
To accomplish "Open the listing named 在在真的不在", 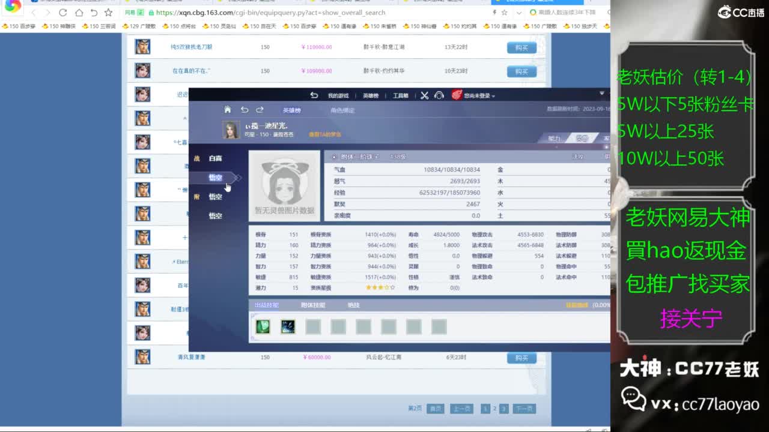I will [x=192, y=71].
